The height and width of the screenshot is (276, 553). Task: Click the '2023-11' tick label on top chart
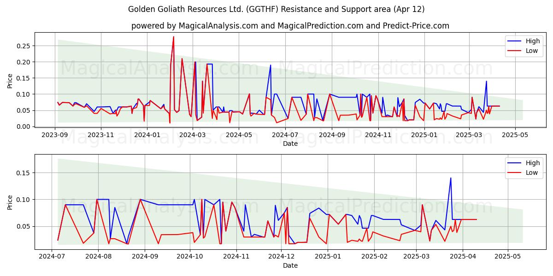tap(101, 135)
